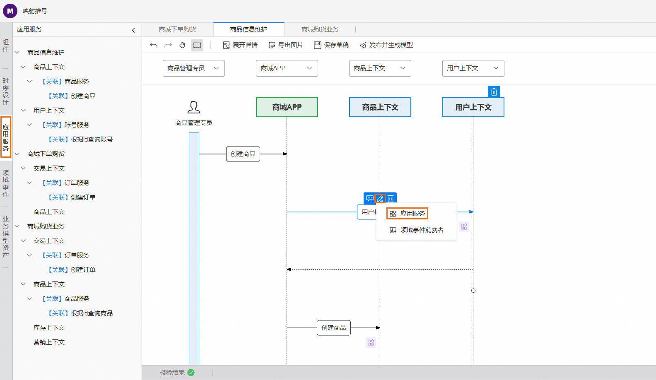
Task: Collapse the 商品信息维护 tree node
Action: pyautogui.click(x=17, y=53)
